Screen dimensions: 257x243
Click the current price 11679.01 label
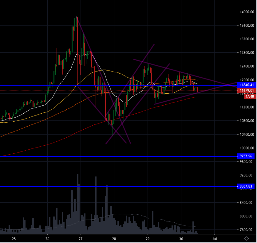(247, 91)
